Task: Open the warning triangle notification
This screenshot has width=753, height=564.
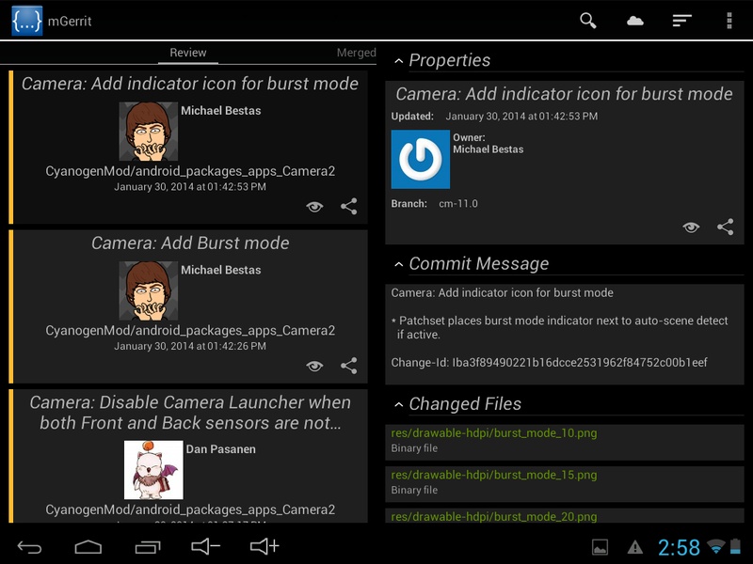Action: (x=634, y=547)
